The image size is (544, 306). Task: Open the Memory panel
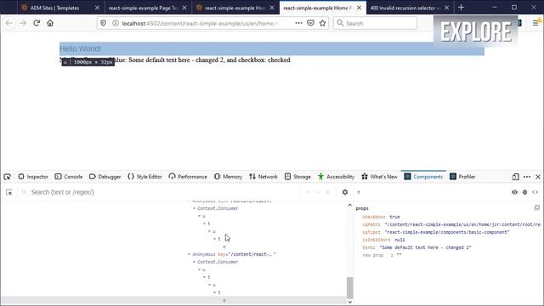(x=229, y=177)
